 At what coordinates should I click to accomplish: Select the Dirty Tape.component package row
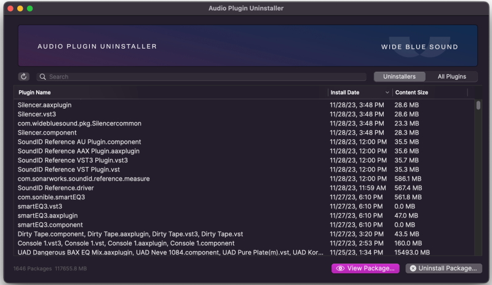(x=244, y=234)
